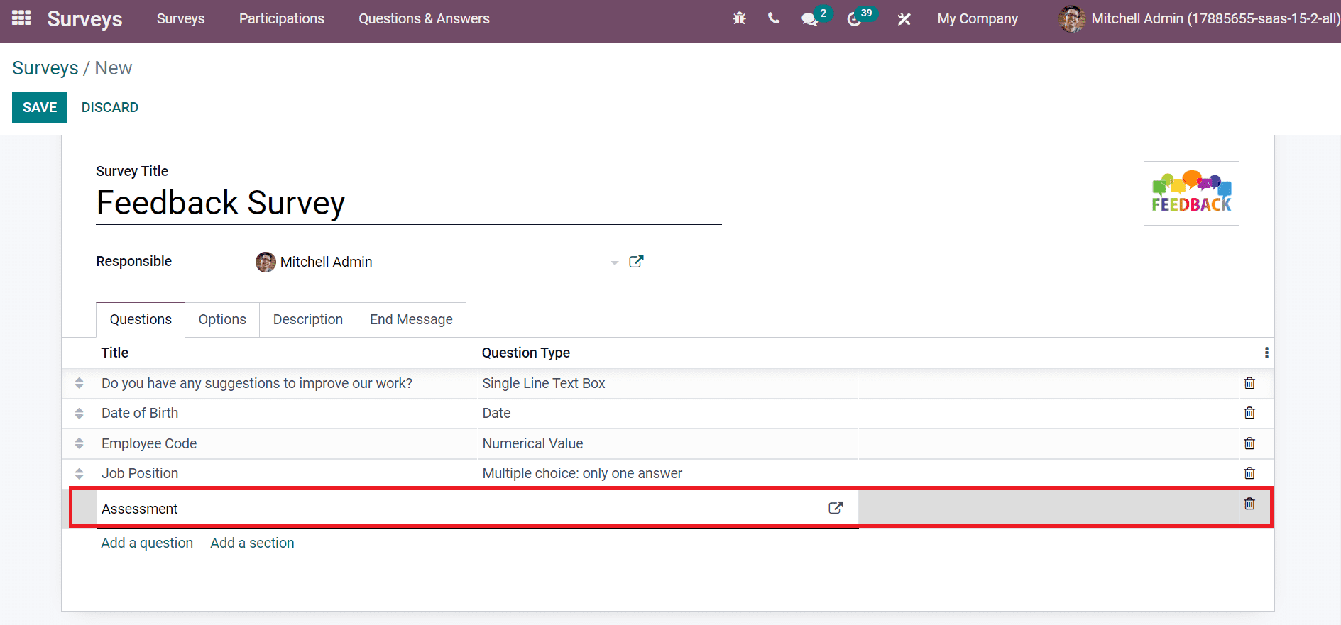Click drag handle of Job Position
Screen dimensions: 1341x625
(x=79, y=473)
